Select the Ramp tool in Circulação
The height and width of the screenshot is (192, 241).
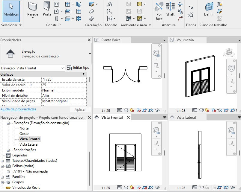click(x=91, y=11)
